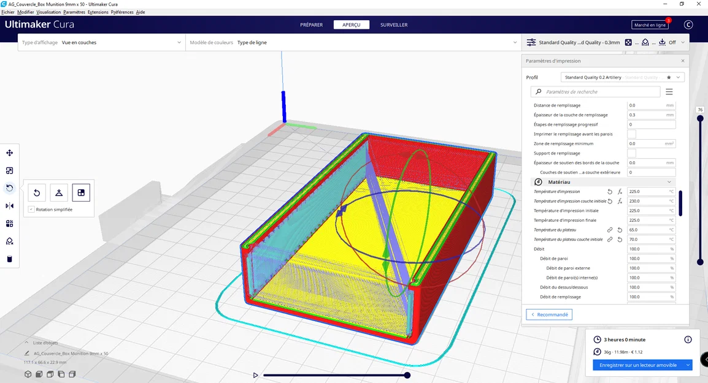Open the Extensions menu

click(98, 12)
